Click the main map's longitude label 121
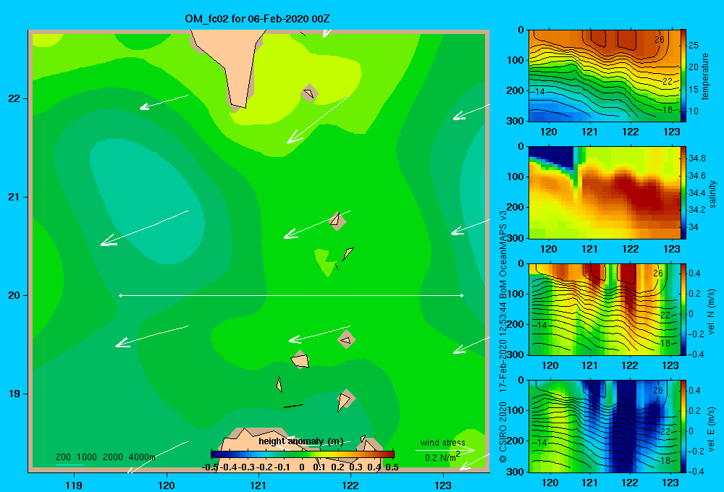 (x=258, y=485)
